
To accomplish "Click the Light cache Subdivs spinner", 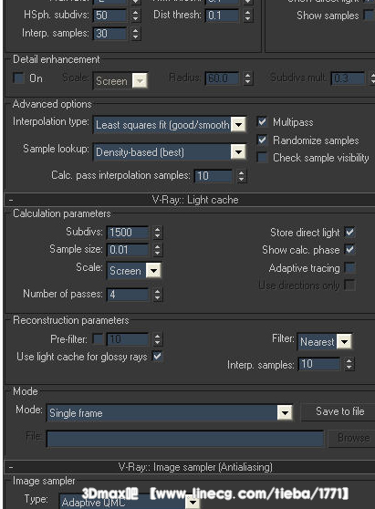I will coord(158,233).
